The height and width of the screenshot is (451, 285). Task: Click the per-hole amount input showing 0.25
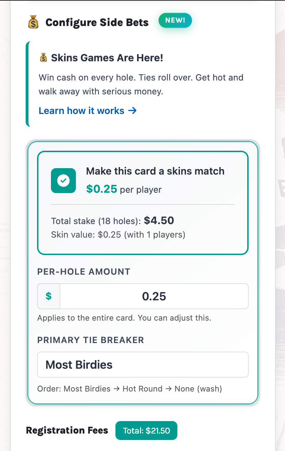[x=154, y=296]
